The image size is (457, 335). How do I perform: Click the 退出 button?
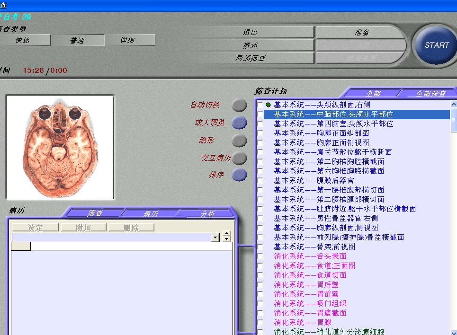[250, 32]
